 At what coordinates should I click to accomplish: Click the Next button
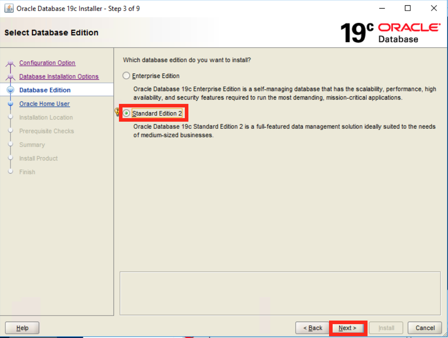tap(348, 328)
